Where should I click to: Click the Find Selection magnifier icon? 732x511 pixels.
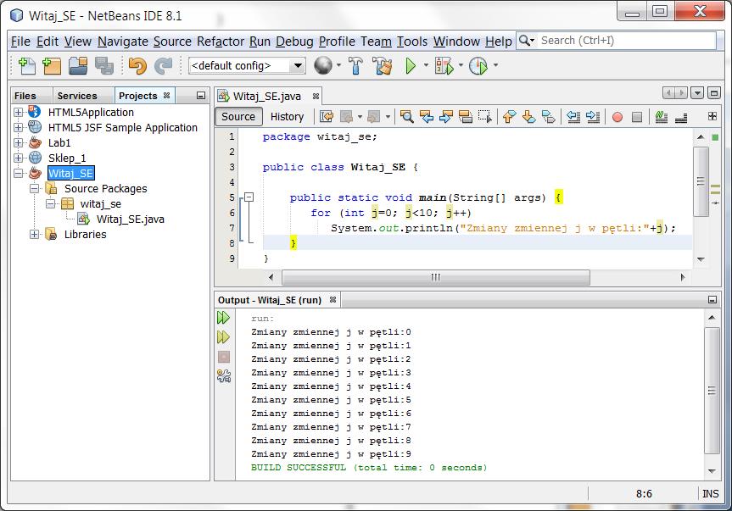pos(406,117)
